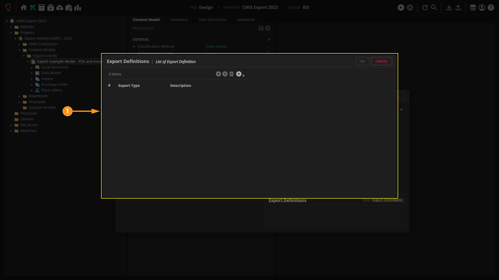Select the Purchase Order tree node
This screenshot has height=280, width=499.
(54, 85)
